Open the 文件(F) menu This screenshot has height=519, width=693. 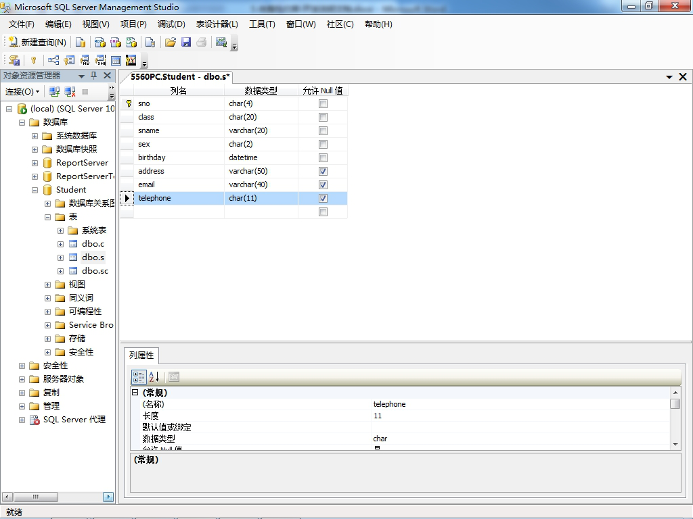pos(21,24)
